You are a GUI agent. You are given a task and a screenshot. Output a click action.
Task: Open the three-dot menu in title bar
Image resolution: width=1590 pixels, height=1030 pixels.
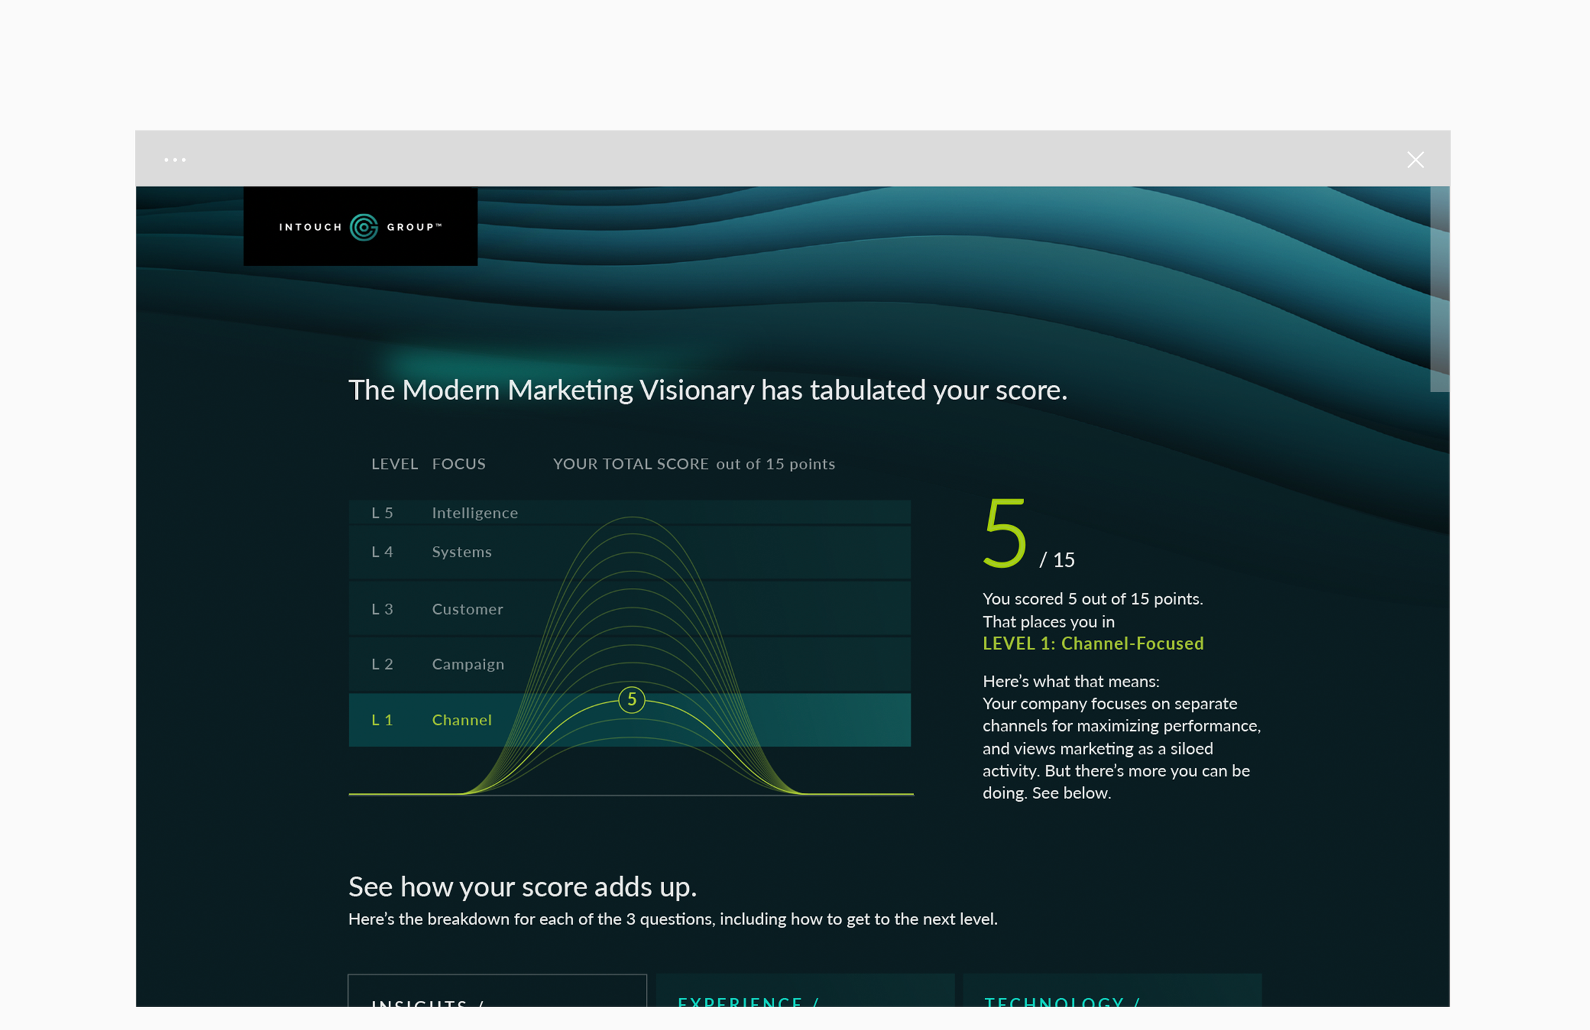(x=175, y=160)
